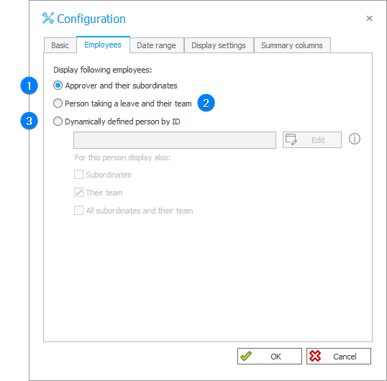Tick the Subordinates checkbox
387x381 pixels.
click(78, 175)
